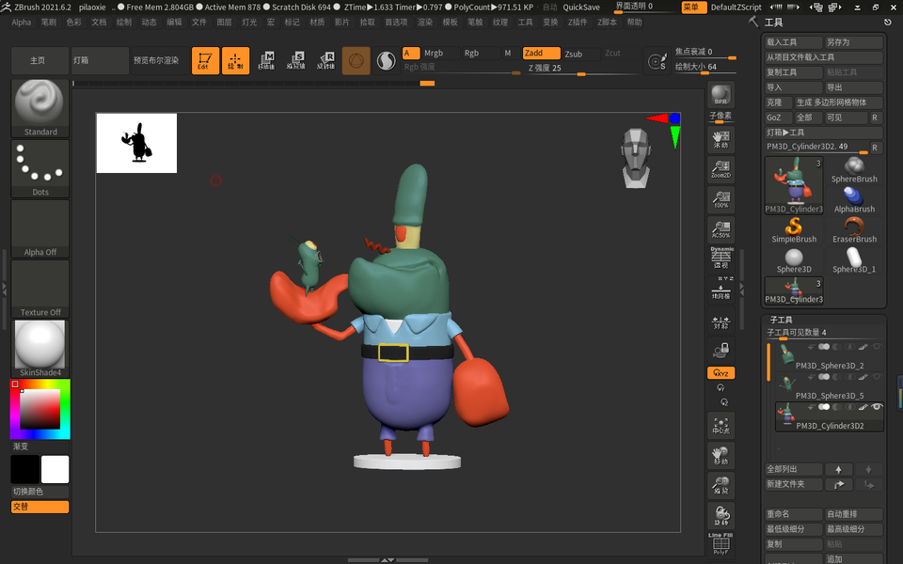Enable the Mrgb channel button
The height and width of the screenshot is (564, 903).
pyautogui.click(x=440, y=53)
